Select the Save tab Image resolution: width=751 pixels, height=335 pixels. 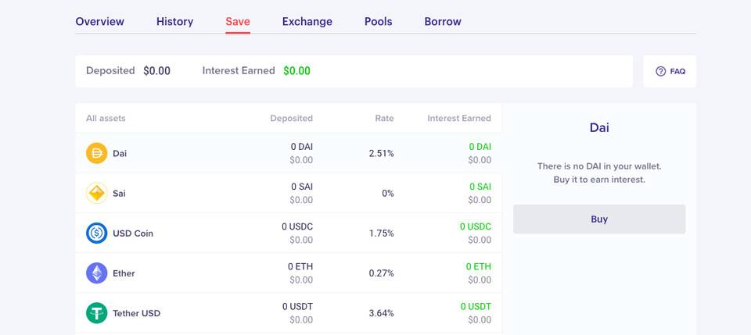pyautogui.click(x=238, y=22)
